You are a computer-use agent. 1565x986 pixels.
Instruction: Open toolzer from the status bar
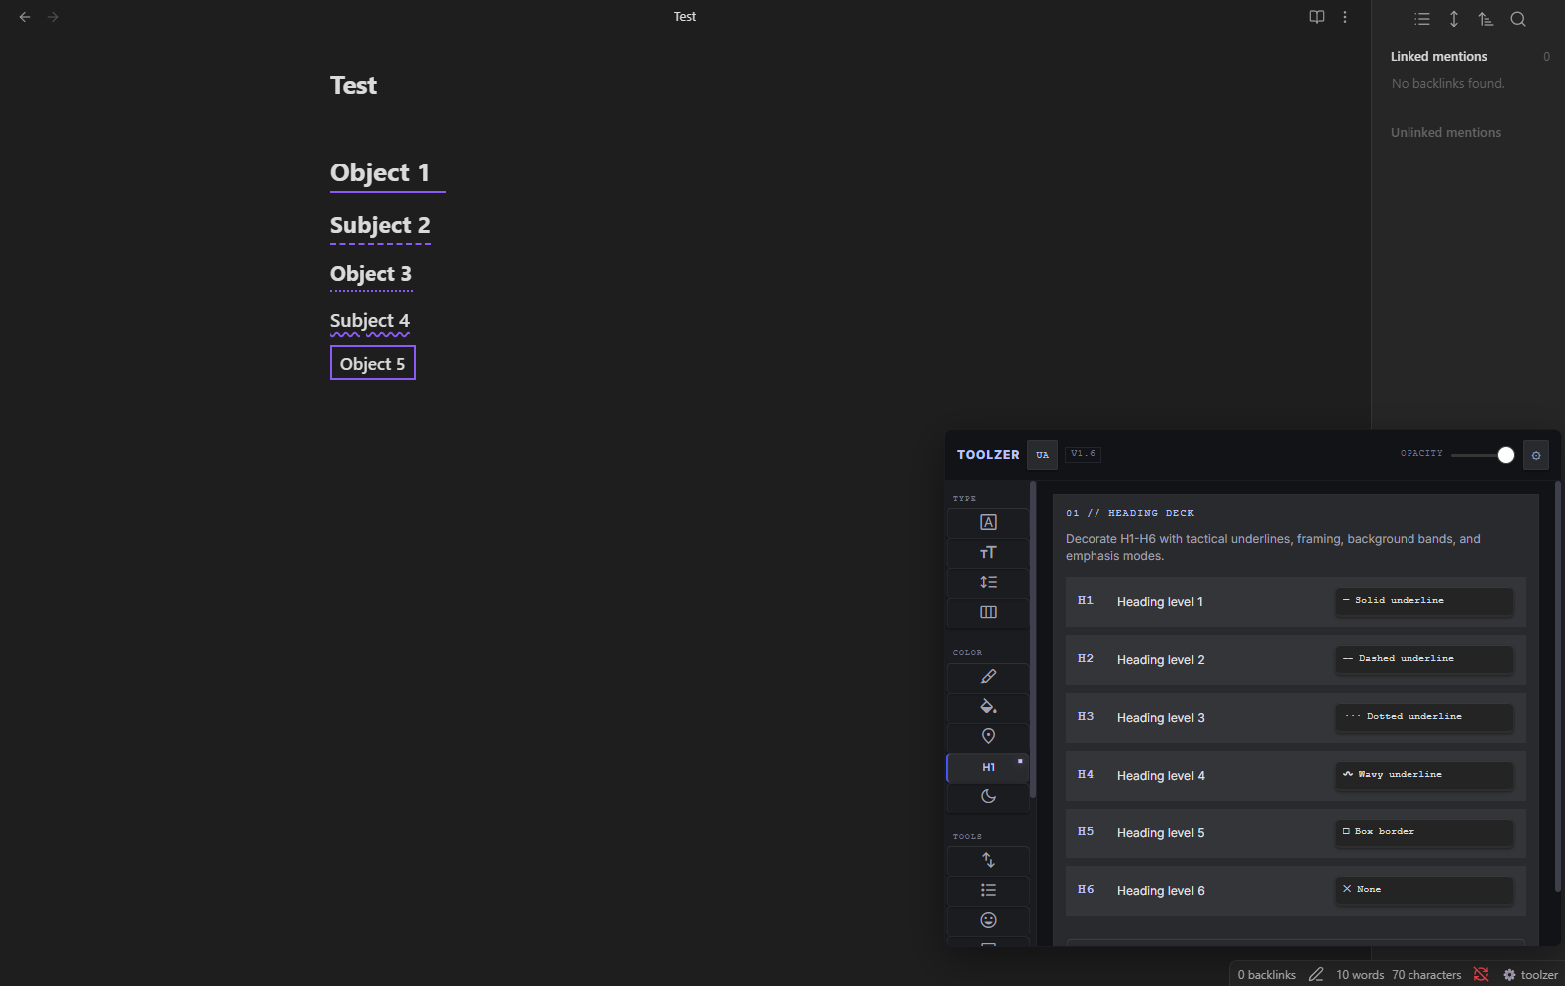point(1530,975)
